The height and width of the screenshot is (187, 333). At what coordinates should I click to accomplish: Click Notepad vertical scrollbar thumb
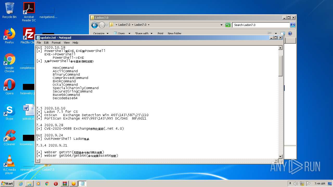(x=280, y=66)
